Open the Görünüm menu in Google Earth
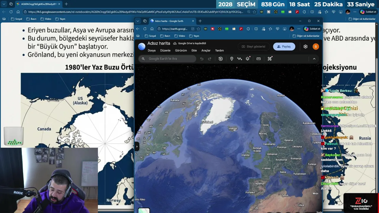379x213 pixels. [x=181, y=51]
